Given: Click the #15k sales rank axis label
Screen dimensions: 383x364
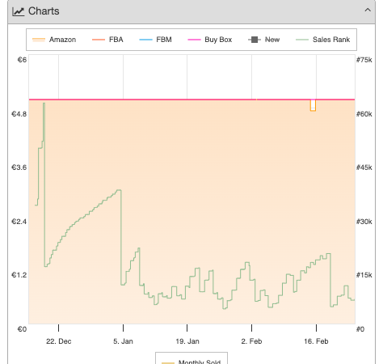Looking at the screenshot, I should (x=364, y=275).
